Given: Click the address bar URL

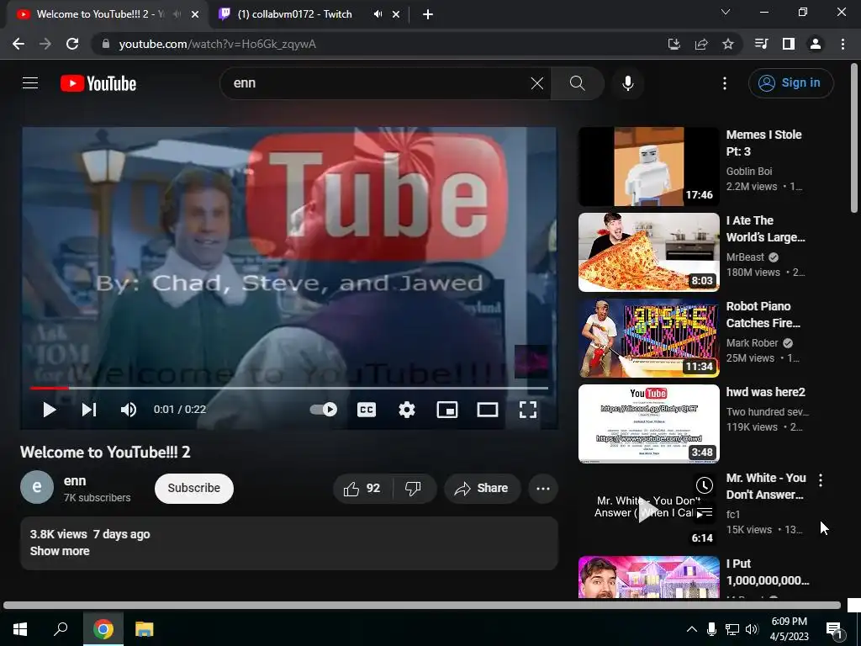Looking at the screenshot, I should (218, 44).
